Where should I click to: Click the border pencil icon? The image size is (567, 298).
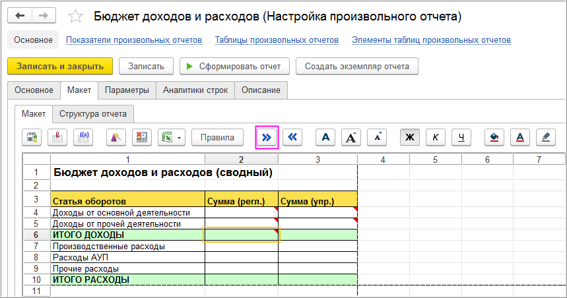coord(545,137)
